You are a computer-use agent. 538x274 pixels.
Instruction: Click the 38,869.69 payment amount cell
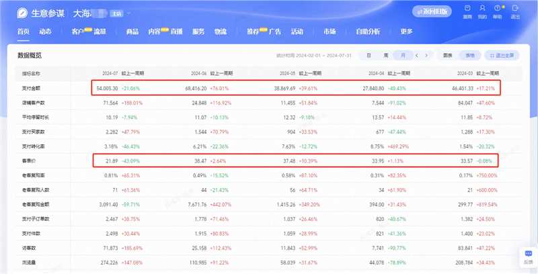click(x=284, y=89)
